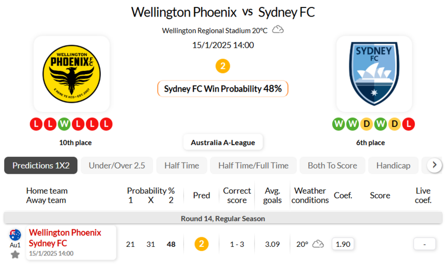Click the live coefficient dash box
The height and width of the screenshot is (265, 448).
[x=425, y=244]
